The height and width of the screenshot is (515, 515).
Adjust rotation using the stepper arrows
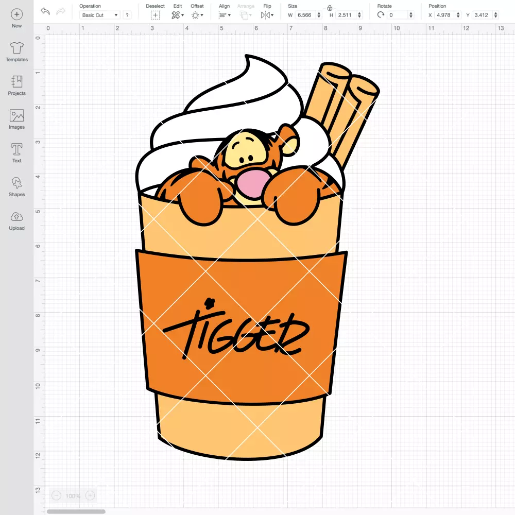pos(410,15)
